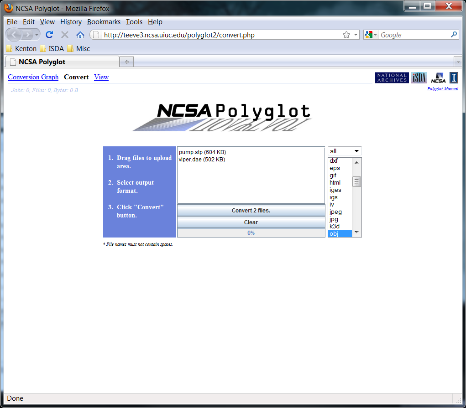466x408 pixels.
Task: Click the Convert 2 files button
Action: [x=251, y=210]
